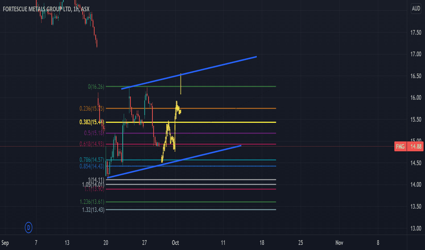Click the 18 date axis label
Screen dimensions: 425x250
click(262, 243)
